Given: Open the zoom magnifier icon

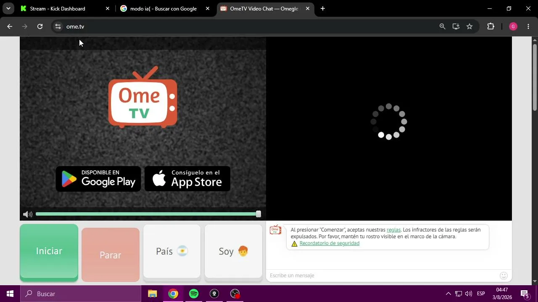Looking at the screenshot, I should 442,26.
